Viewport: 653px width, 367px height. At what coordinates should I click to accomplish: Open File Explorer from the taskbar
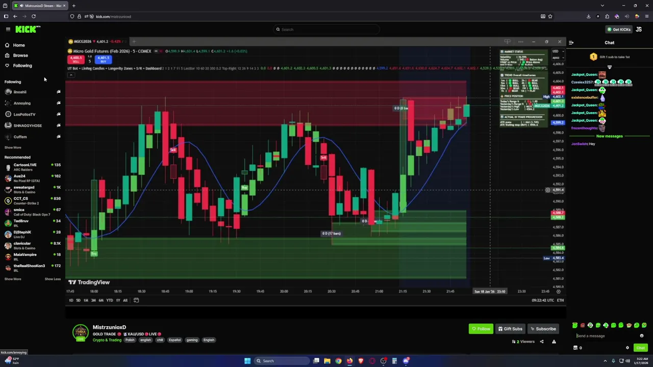pyautogui.click(x=327, y=361)
